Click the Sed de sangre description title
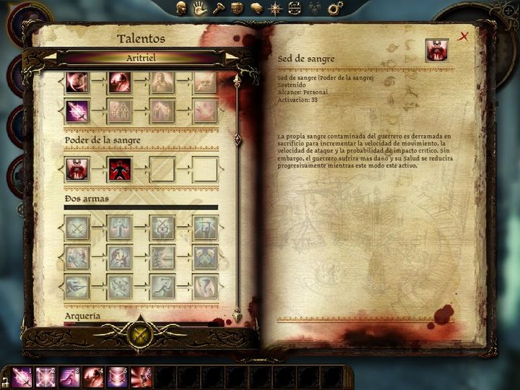 pyautogui.click(x=306, y=59)
